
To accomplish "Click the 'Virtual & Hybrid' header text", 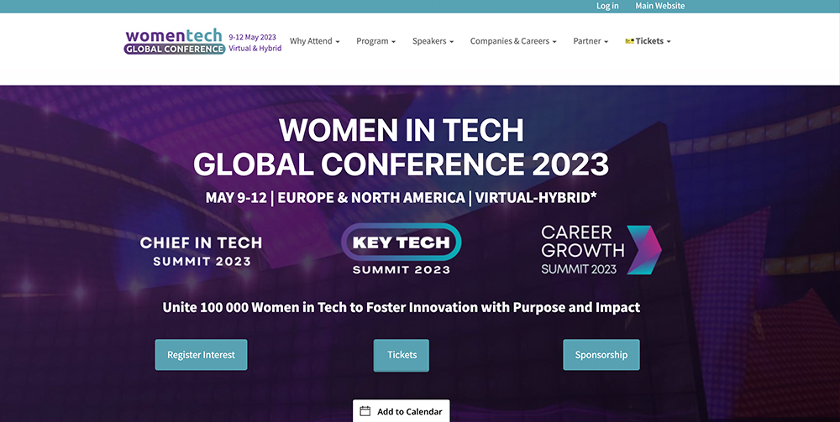I will pos(255,48).
